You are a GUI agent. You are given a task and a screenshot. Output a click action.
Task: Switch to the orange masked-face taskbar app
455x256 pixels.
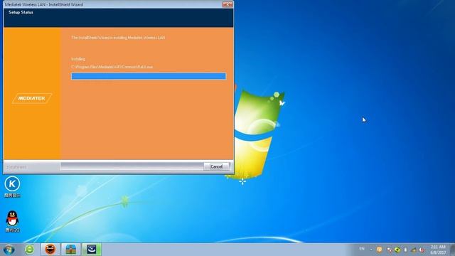[50, 250]
